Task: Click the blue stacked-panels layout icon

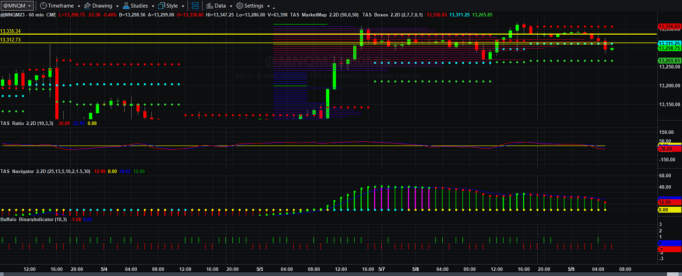Action: tap(195, 6)
